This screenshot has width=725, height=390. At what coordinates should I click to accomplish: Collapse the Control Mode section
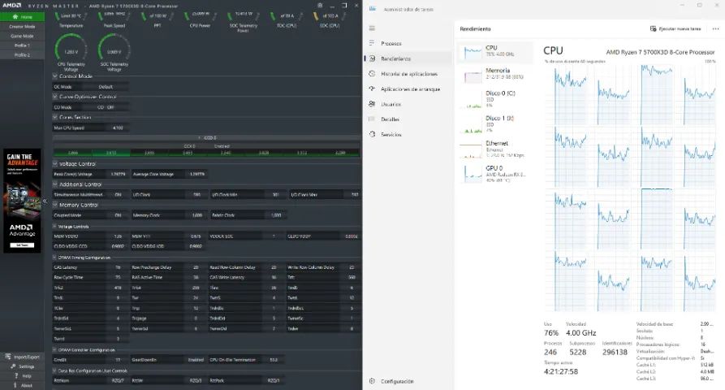point(55,76)
